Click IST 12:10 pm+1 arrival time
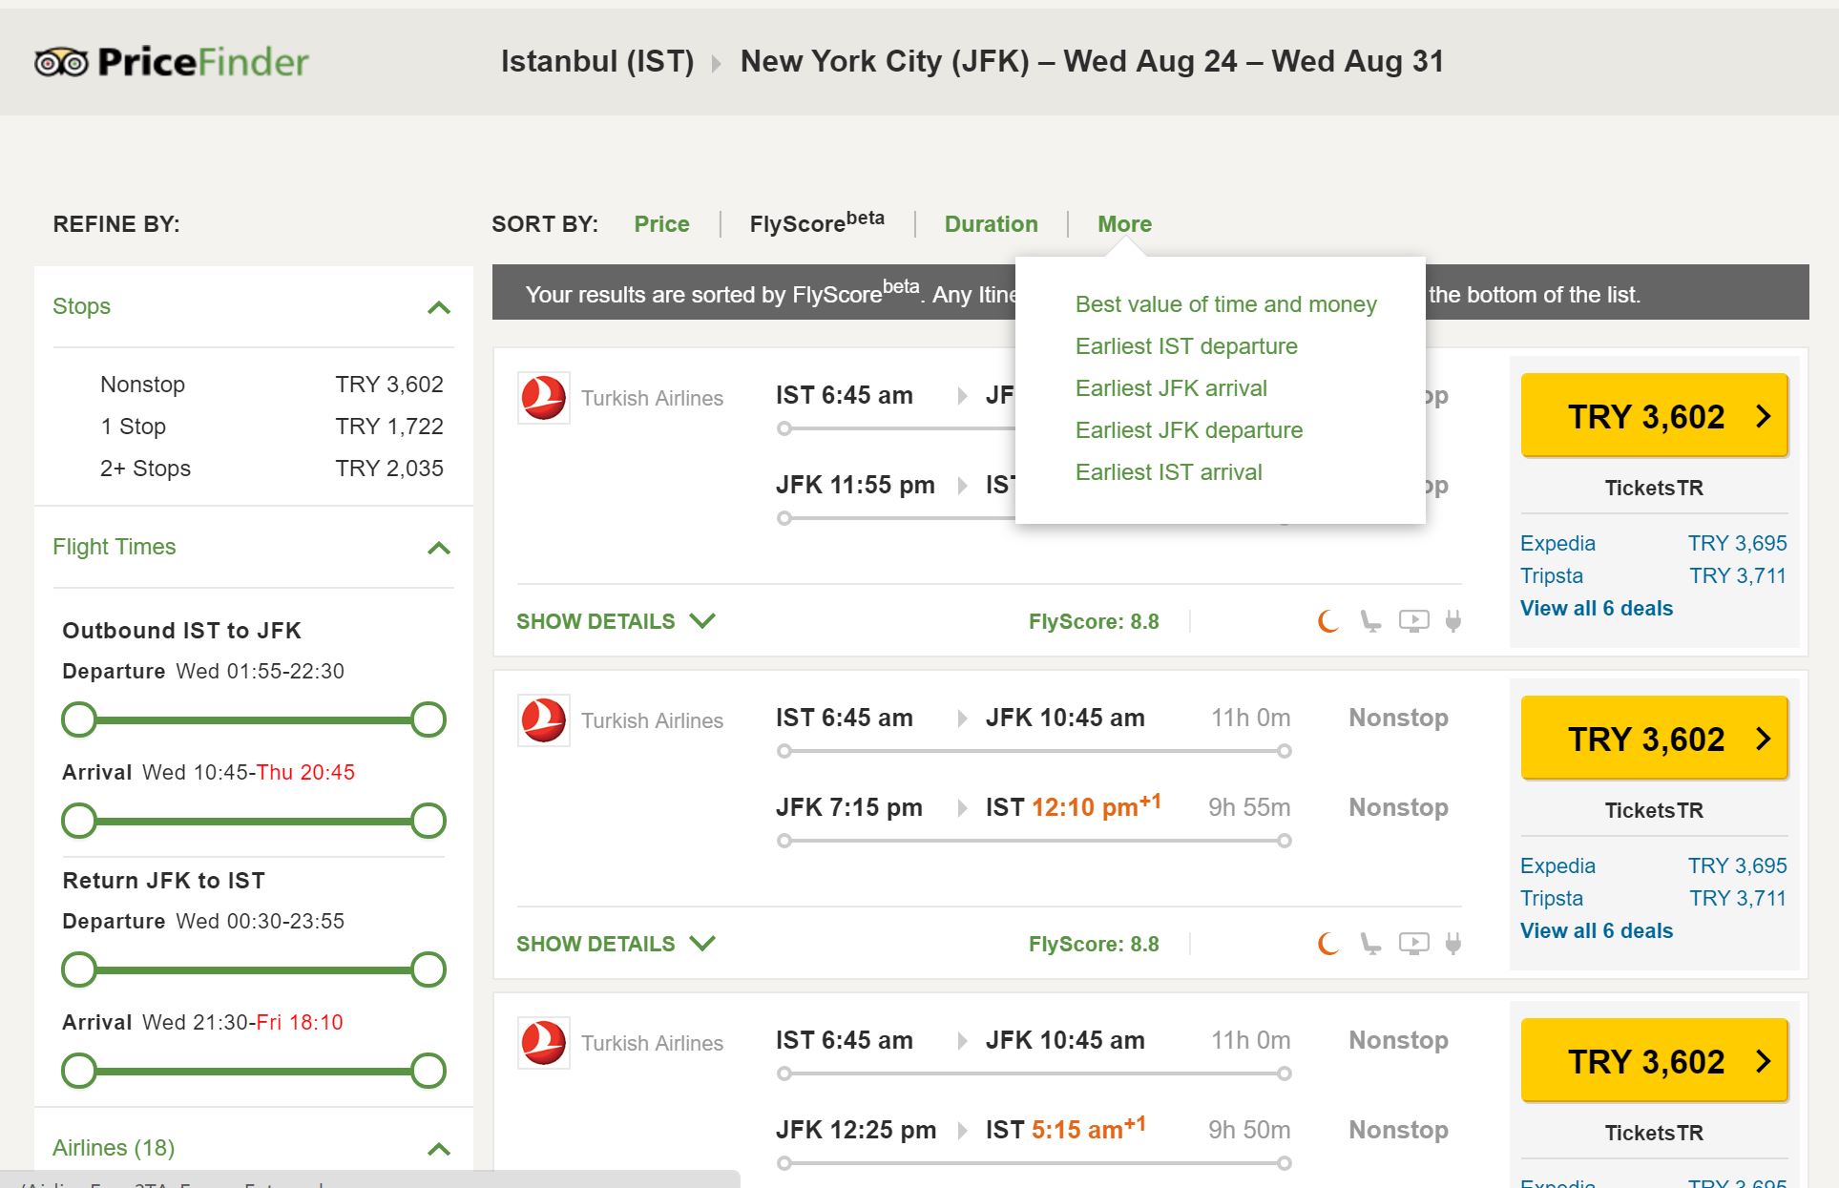The image size is (1839, 1188). (1073, 806)
